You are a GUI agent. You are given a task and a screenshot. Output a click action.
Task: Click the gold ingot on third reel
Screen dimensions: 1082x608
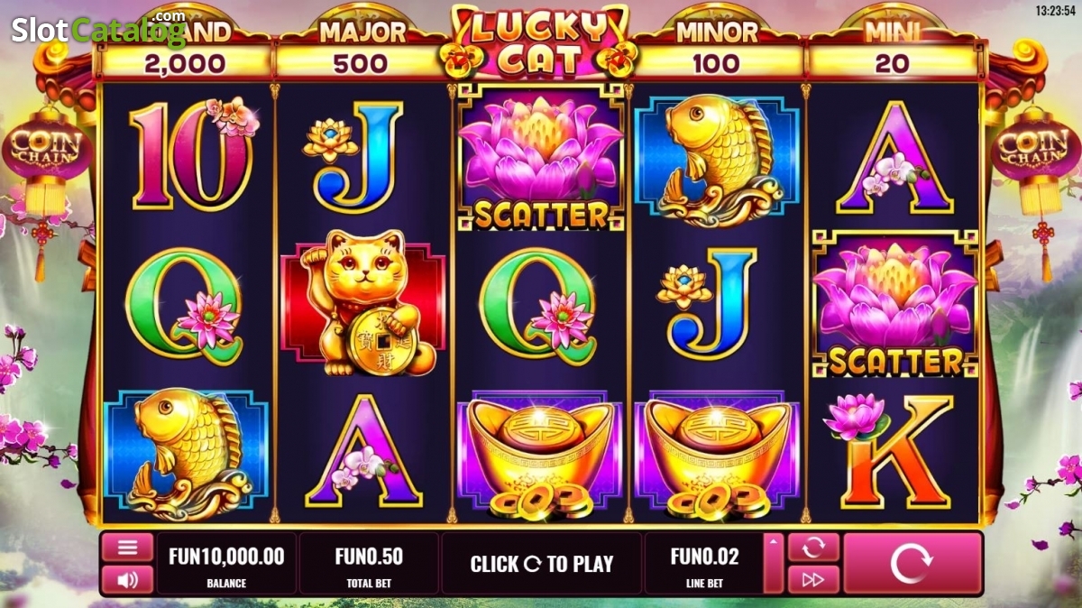pyautogui.click(x=540, y=457)
